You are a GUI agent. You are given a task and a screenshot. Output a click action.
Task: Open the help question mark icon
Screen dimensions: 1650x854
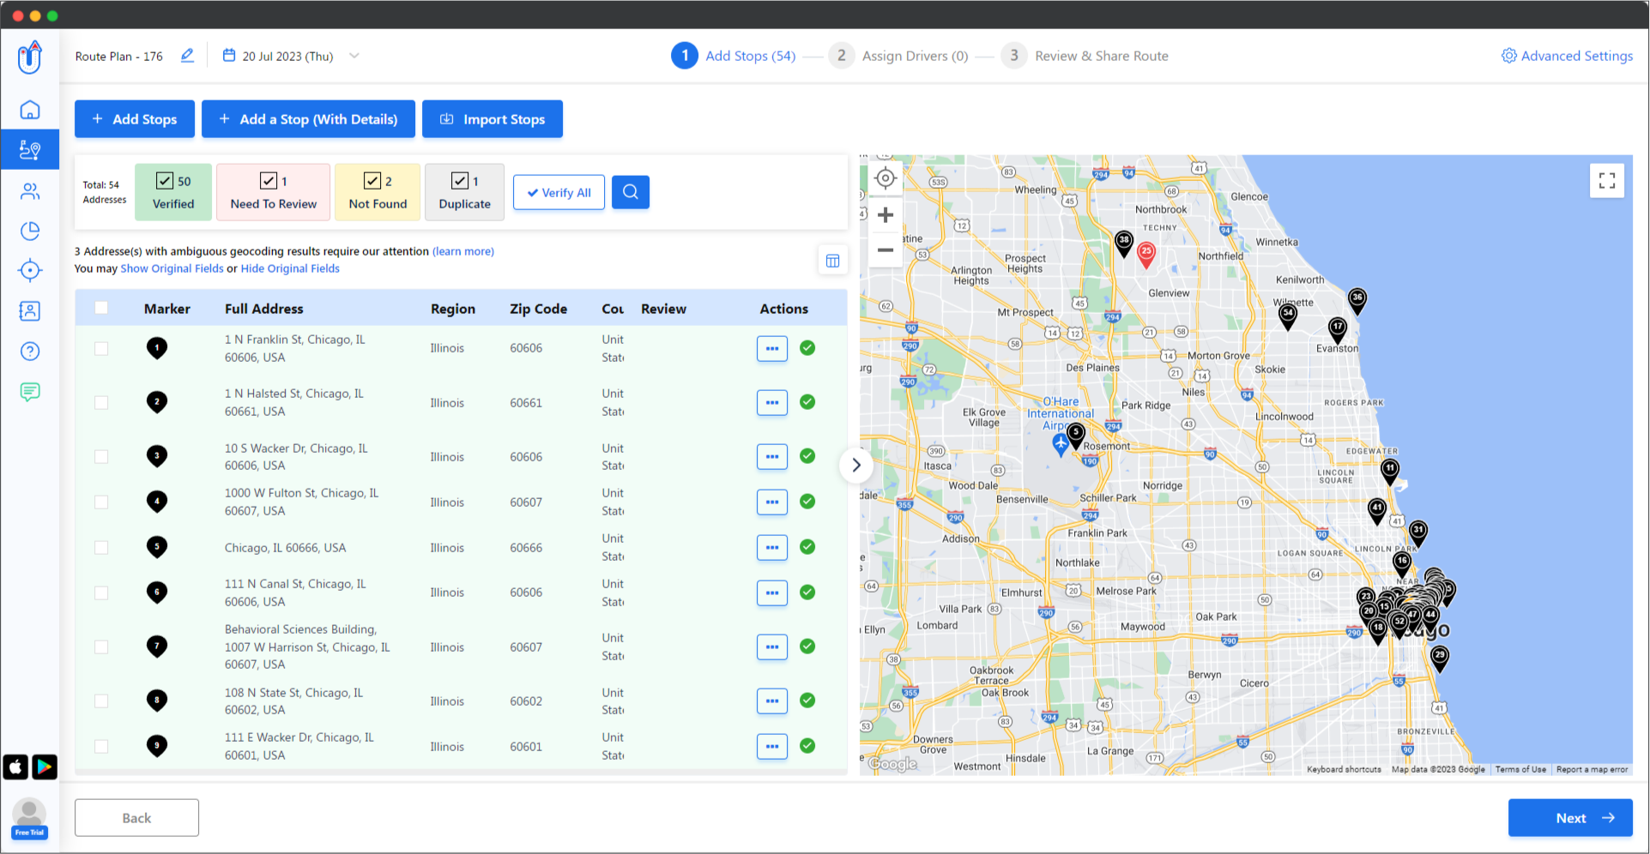(30, 351)
